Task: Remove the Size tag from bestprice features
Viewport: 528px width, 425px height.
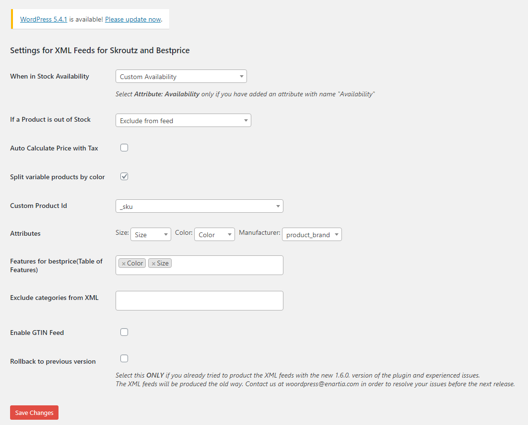Action: (x=153, y=264)
